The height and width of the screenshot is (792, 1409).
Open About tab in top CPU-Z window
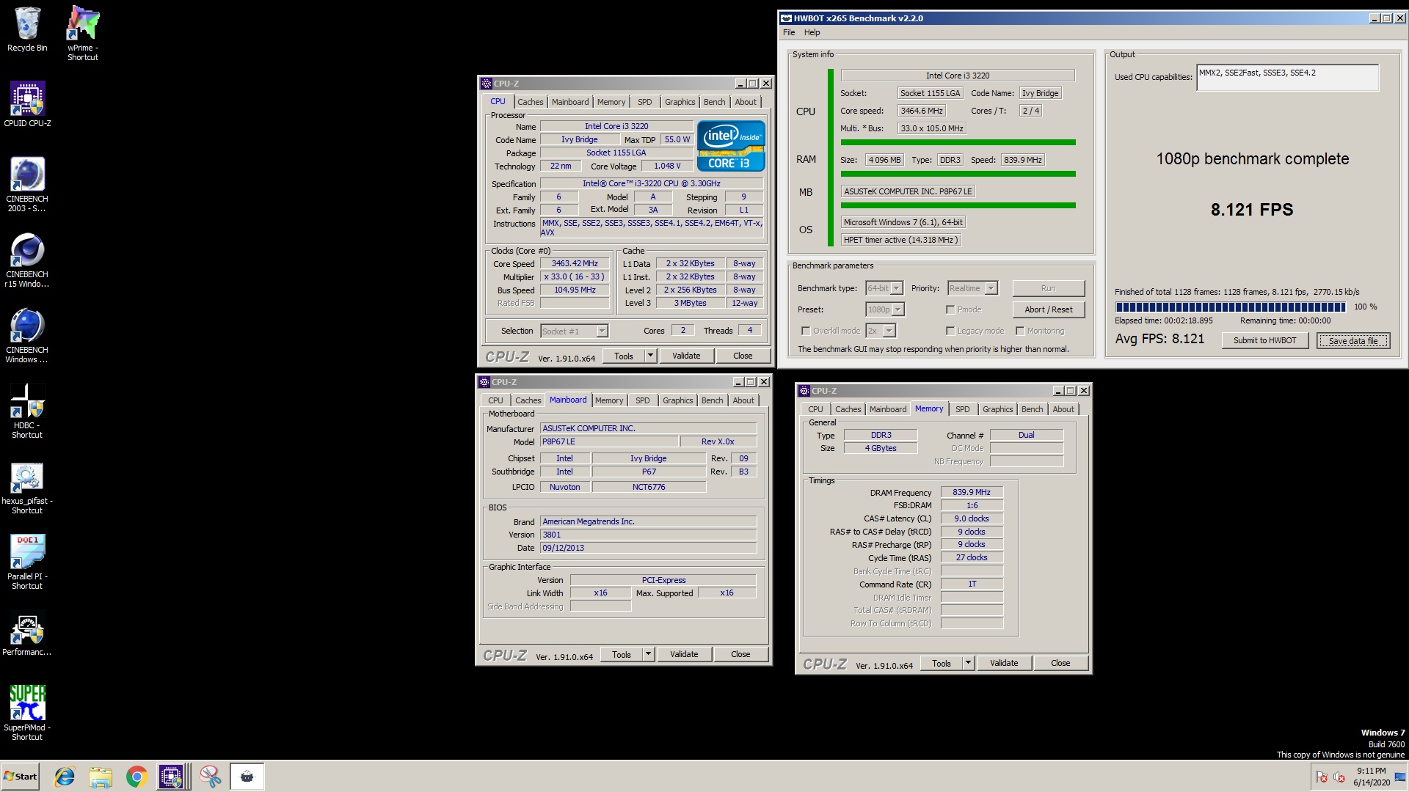coord(746,102)
